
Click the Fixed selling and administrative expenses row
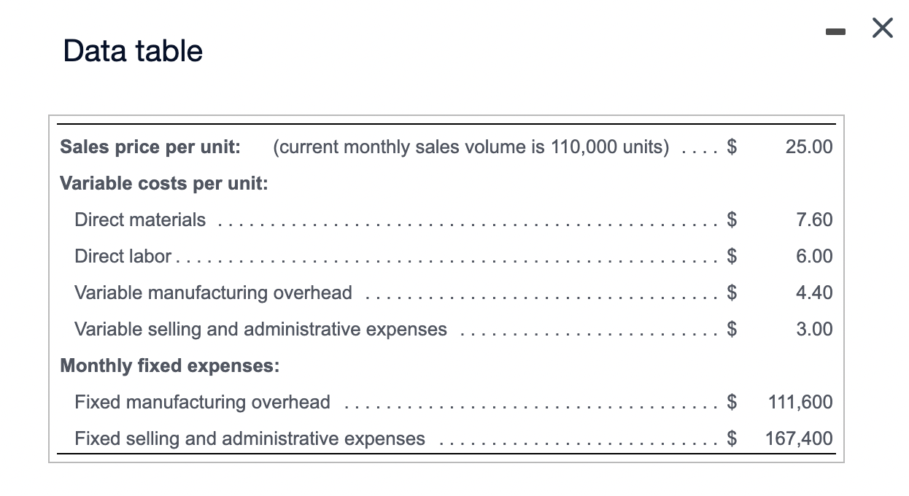(250, 438)
